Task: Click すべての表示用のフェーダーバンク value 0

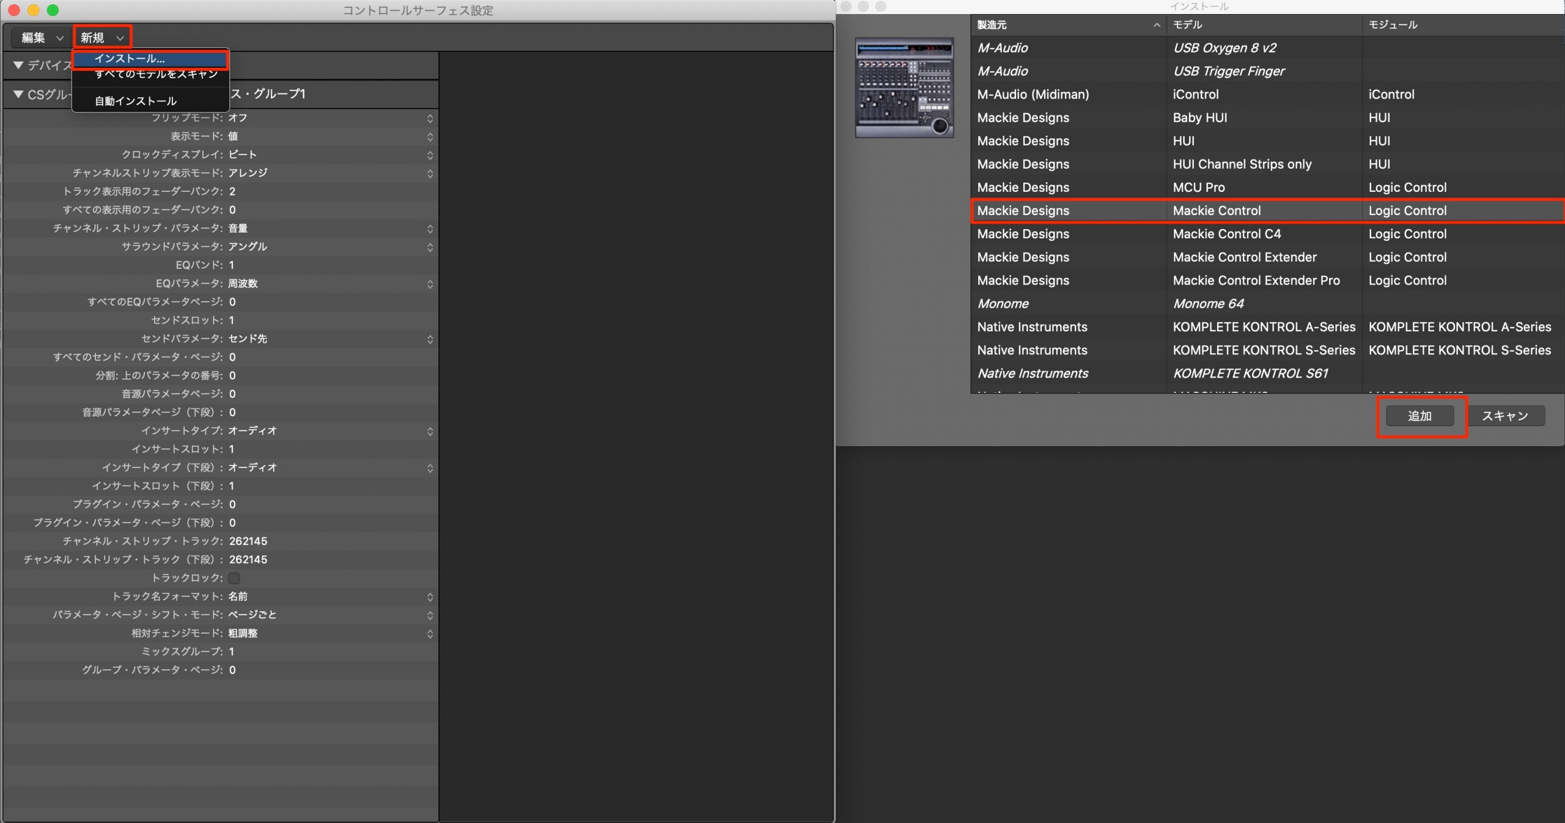Action: (232, 210)
